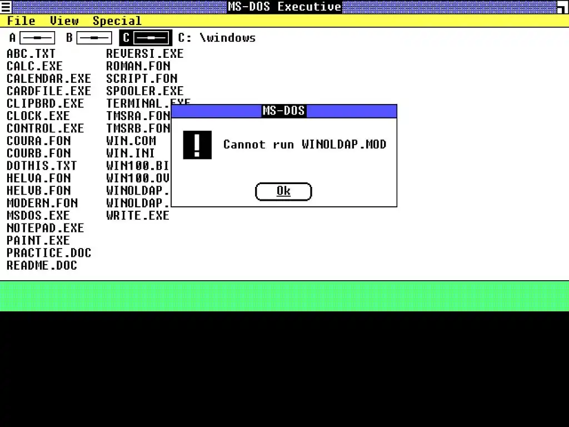The image size is (569, 427).
Task: Click the MS-DOS dialog title bar
Action: [284, 111]
